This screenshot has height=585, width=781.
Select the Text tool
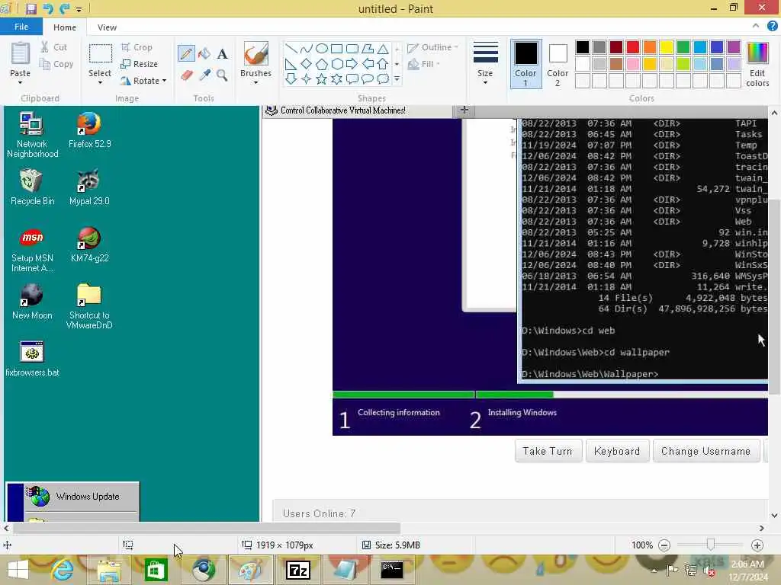[222, 53]
